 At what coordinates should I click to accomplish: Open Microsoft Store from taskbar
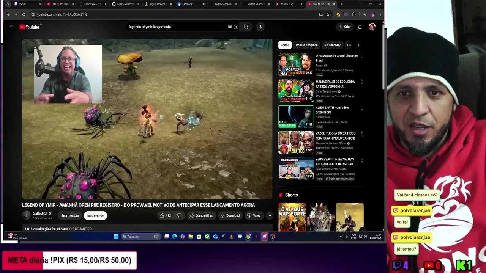(199, 237)
